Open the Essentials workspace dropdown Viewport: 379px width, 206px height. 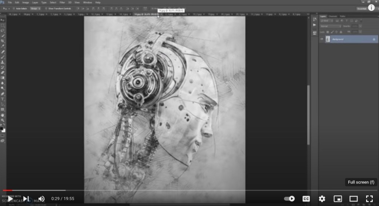(362, 8)
